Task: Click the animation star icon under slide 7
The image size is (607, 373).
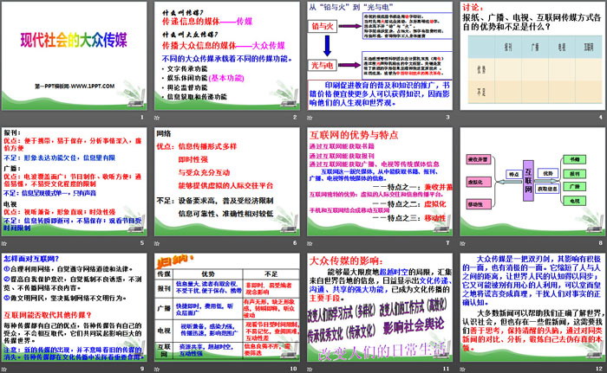Action: pos(310,243)
